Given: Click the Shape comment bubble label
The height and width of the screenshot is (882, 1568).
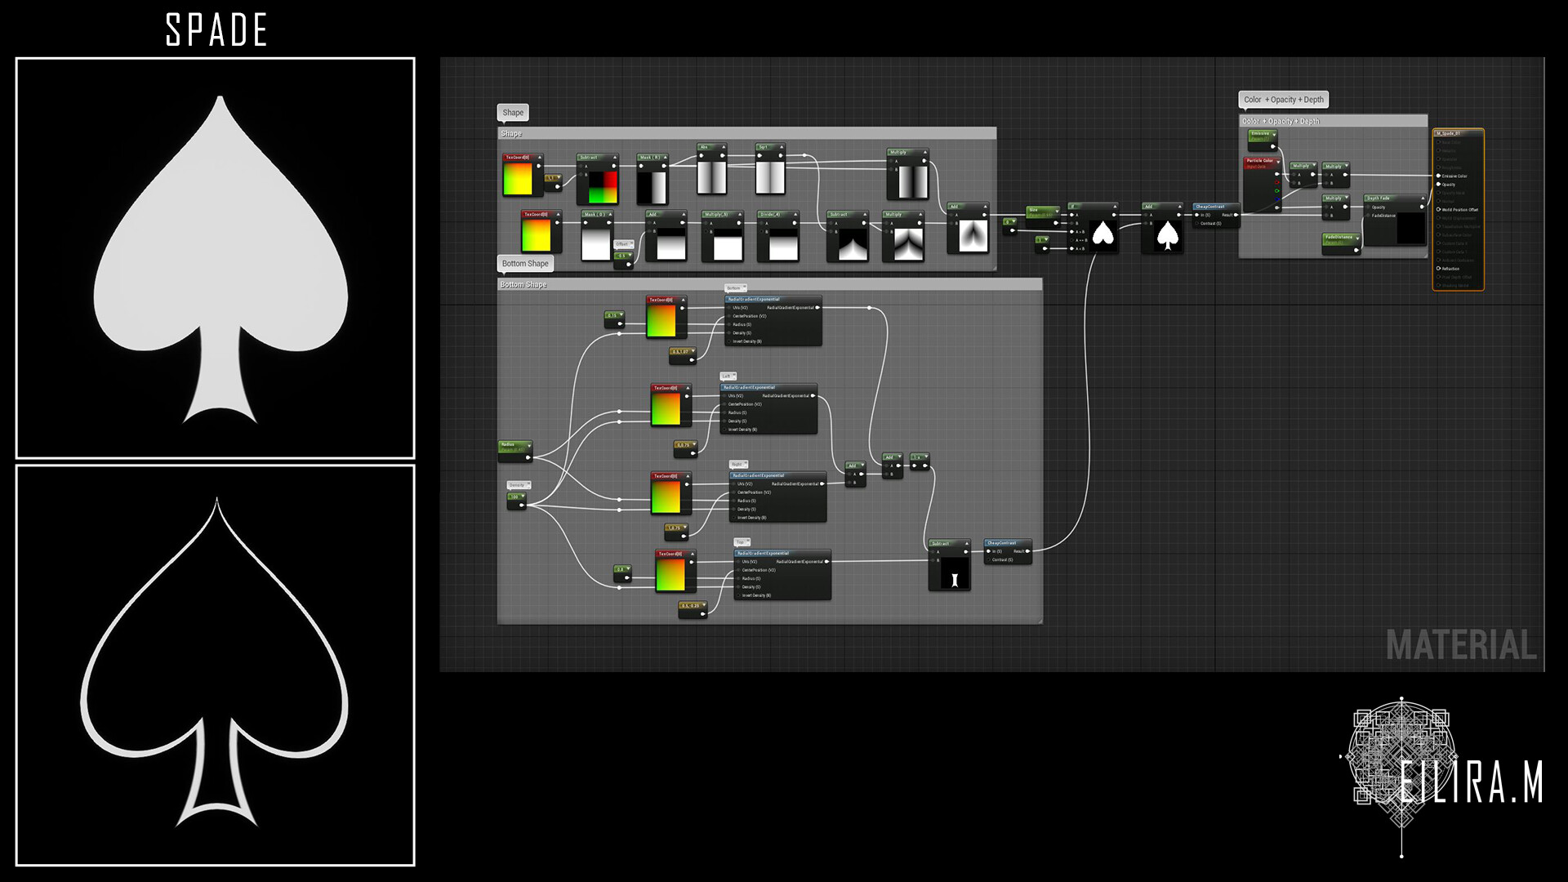Looking at the screenshot, I should tap(513, 113).
